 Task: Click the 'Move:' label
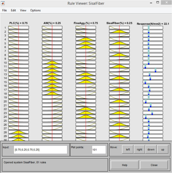pyautogui.click(x=114, y=147)
